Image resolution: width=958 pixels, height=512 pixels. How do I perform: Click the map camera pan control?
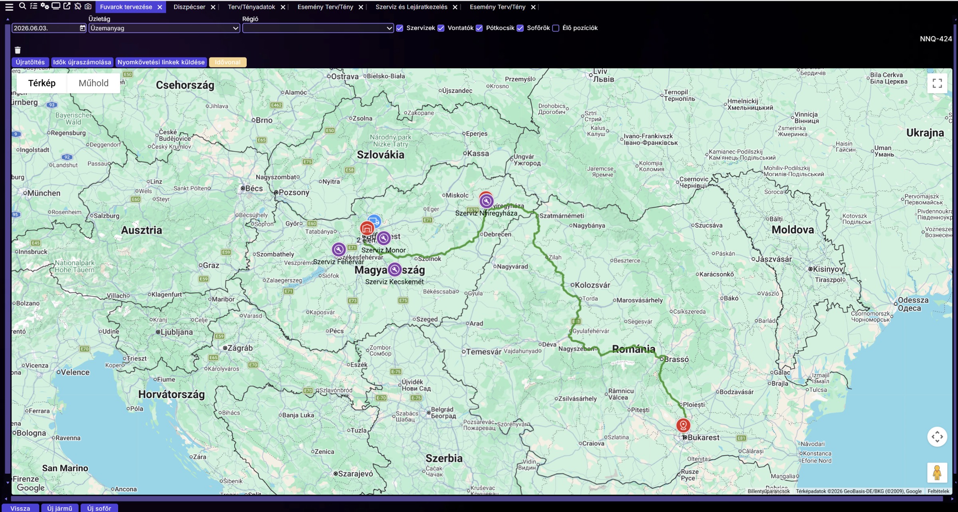click(x=937, y=437)
